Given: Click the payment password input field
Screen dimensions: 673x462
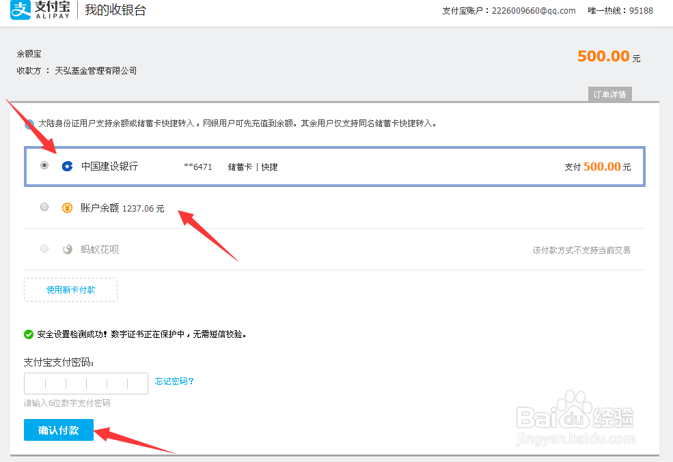Looking at the screenshot, I should point(85,383).
